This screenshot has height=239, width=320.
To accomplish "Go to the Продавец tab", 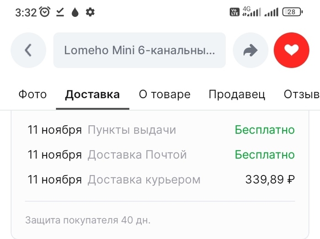I will click(237, 95).
